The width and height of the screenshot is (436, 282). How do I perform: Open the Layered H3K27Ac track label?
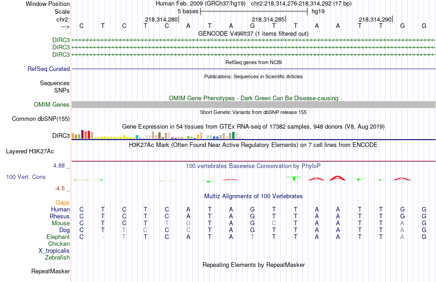(30, 152)
